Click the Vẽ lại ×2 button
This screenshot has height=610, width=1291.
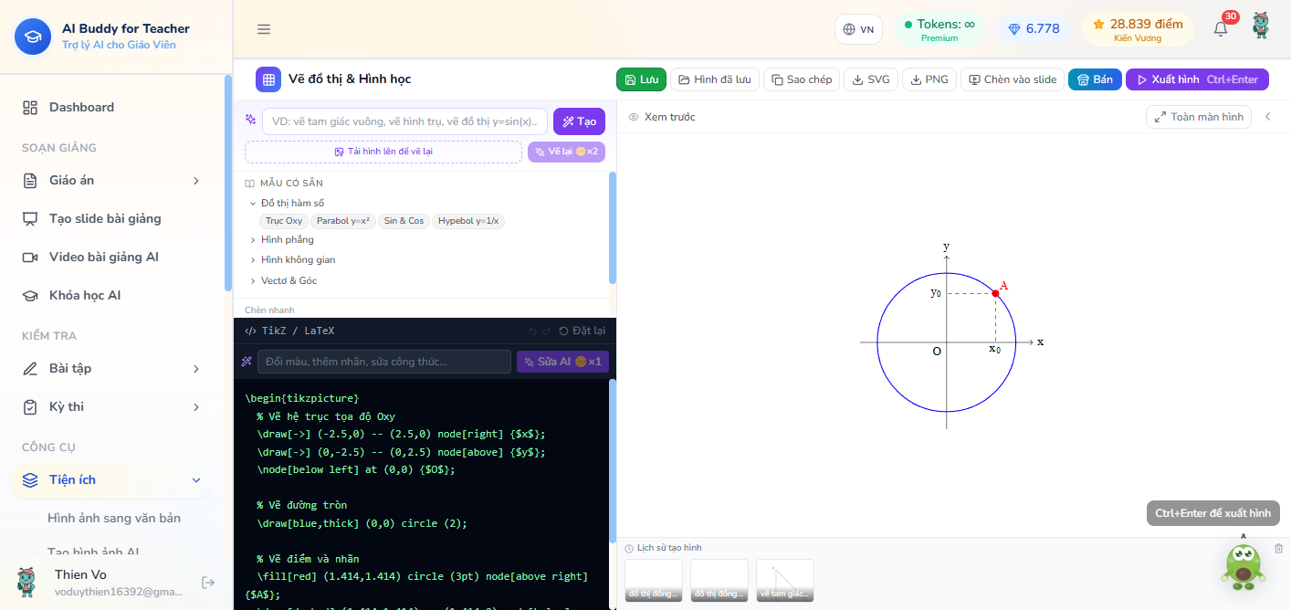pyautogui.click(x=566, y=152)
